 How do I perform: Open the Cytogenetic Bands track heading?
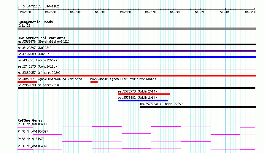[x=35, y=22]
